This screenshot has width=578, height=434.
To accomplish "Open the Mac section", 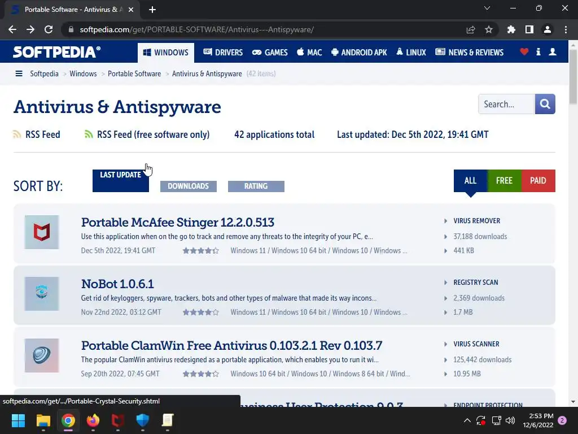I will [309, 53].
